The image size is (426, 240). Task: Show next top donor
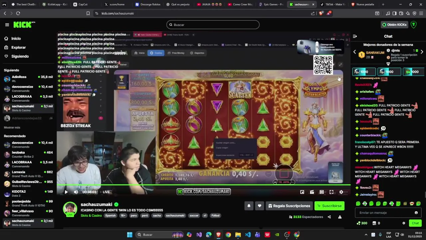422,52
